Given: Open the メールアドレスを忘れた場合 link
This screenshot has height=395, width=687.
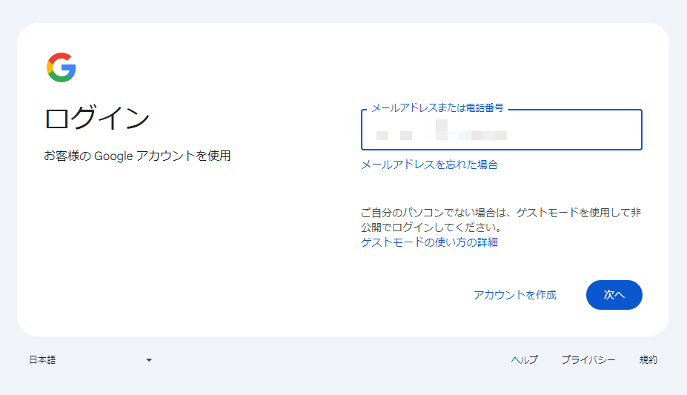Looking at the screenshot, I should point(429,165).
